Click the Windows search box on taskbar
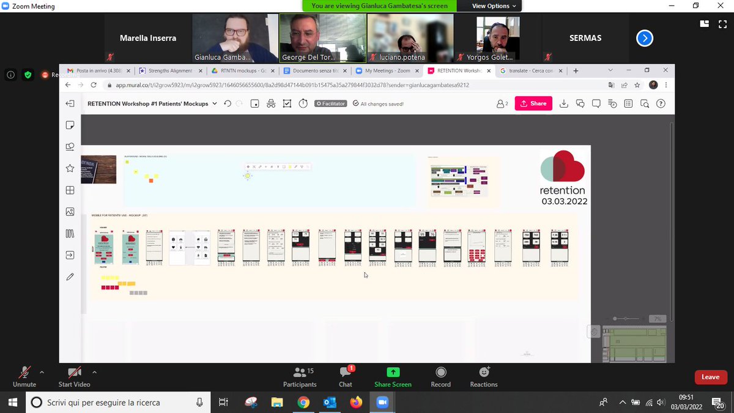This screenshot has height=413, width=734. [118, 402]
